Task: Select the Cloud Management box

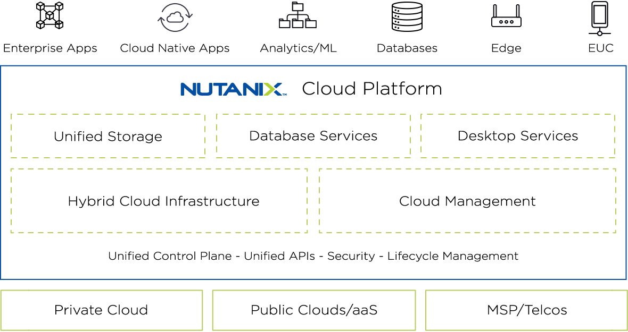Action: click(x=467, y=201)
